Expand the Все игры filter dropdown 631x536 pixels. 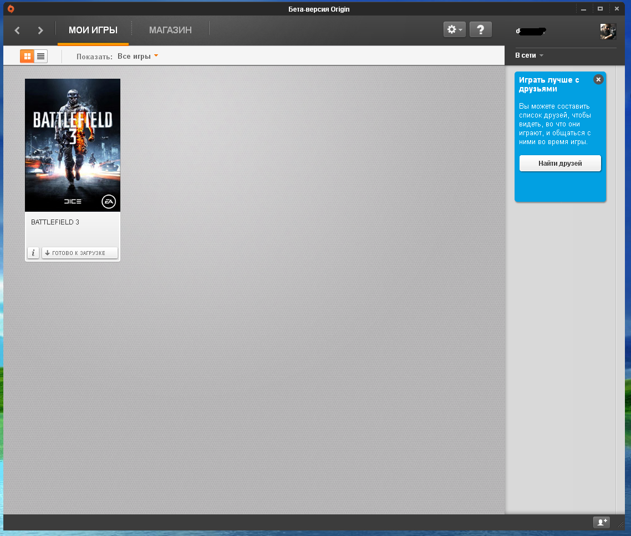[x=138, y=57]
